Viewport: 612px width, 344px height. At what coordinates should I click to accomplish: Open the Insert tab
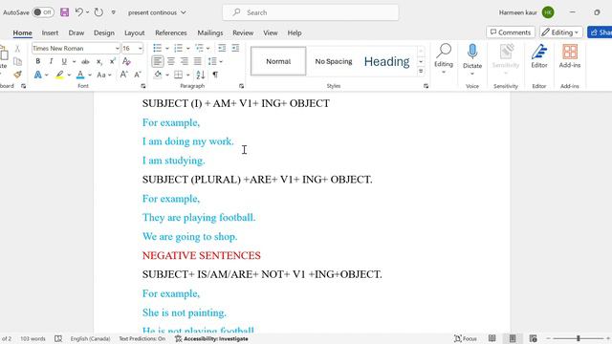(x=50, y=32)
